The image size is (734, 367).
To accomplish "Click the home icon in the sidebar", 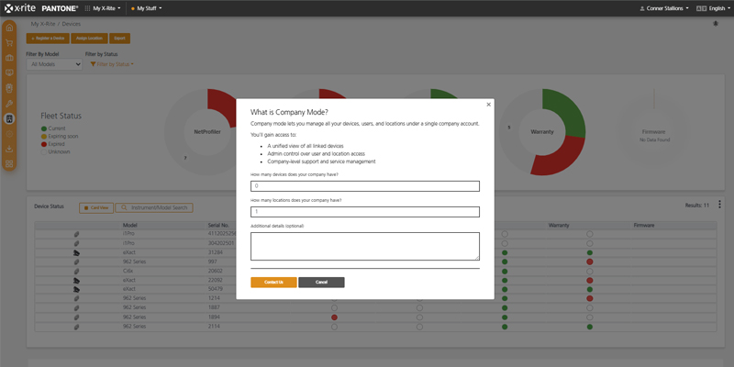I will (9, 26).
